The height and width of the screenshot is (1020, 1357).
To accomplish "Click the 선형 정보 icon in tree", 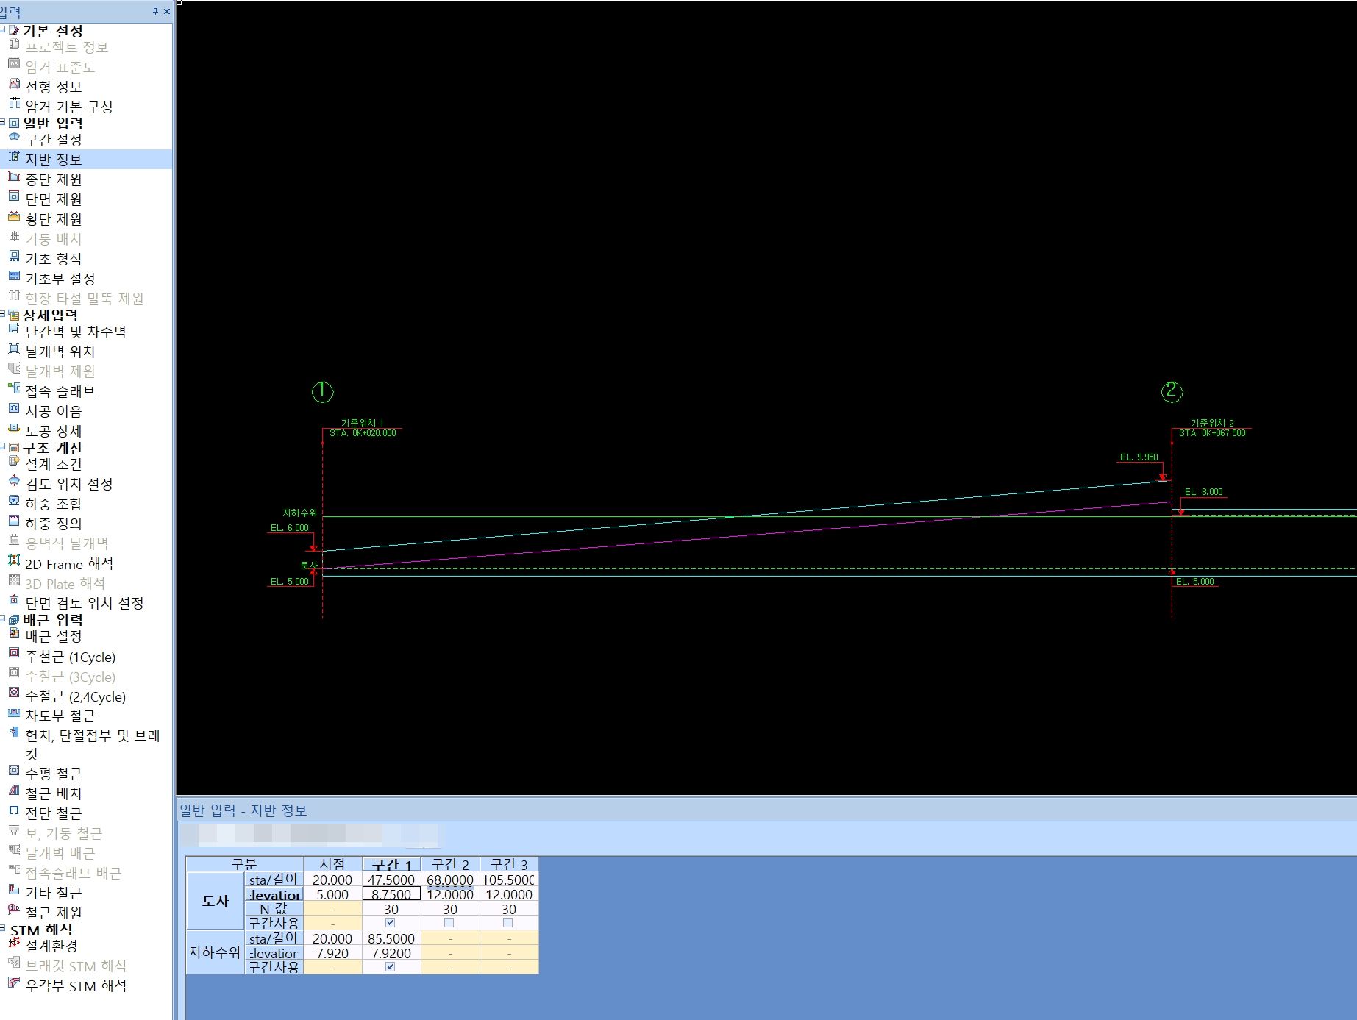I will pyautogui.click(x=14, y=84).
